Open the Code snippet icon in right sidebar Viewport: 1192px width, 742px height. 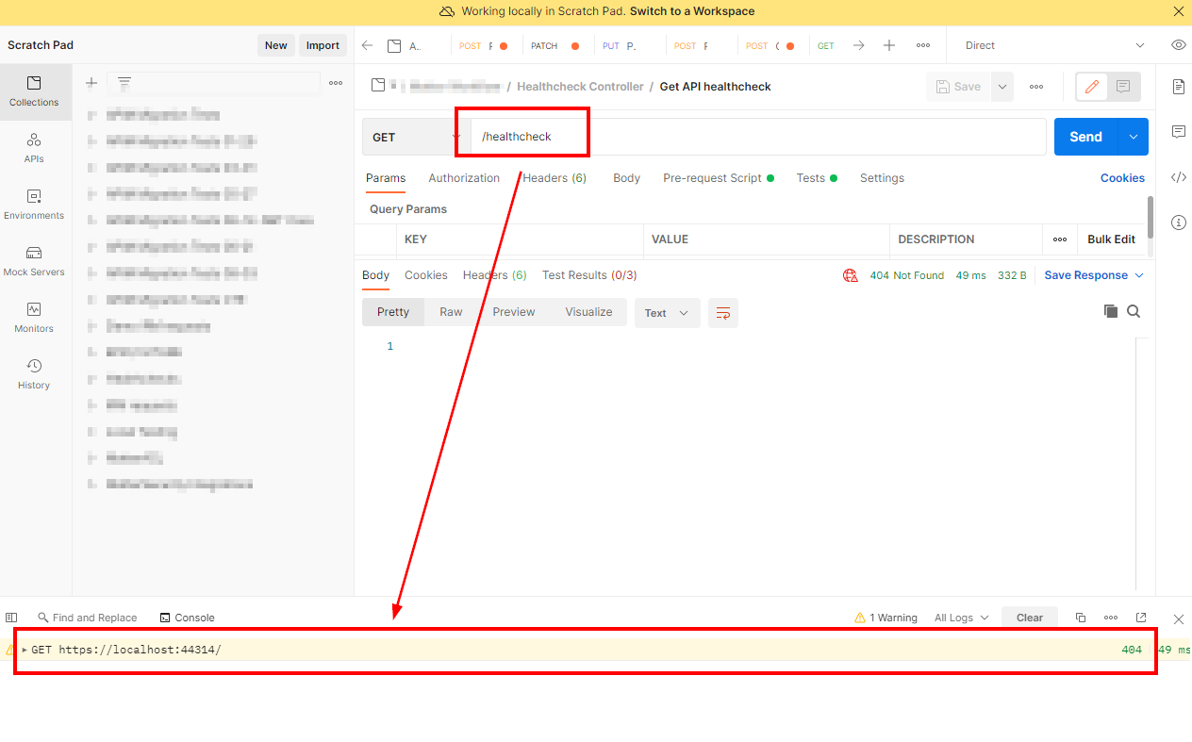point(1179,177)
